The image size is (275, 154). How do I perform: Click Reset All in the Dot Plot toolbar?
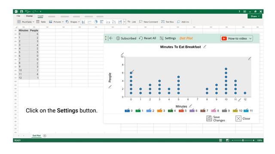147,38
